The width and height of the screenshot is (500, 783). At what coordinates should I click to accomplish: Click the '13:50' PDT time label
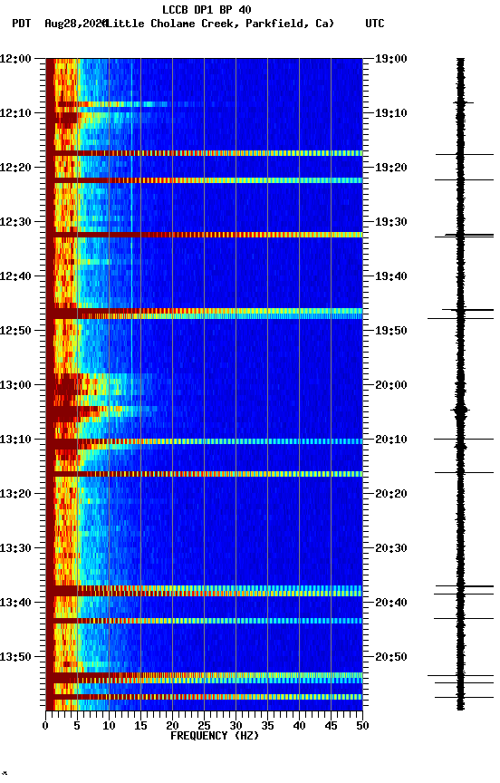tap(15, 658)
